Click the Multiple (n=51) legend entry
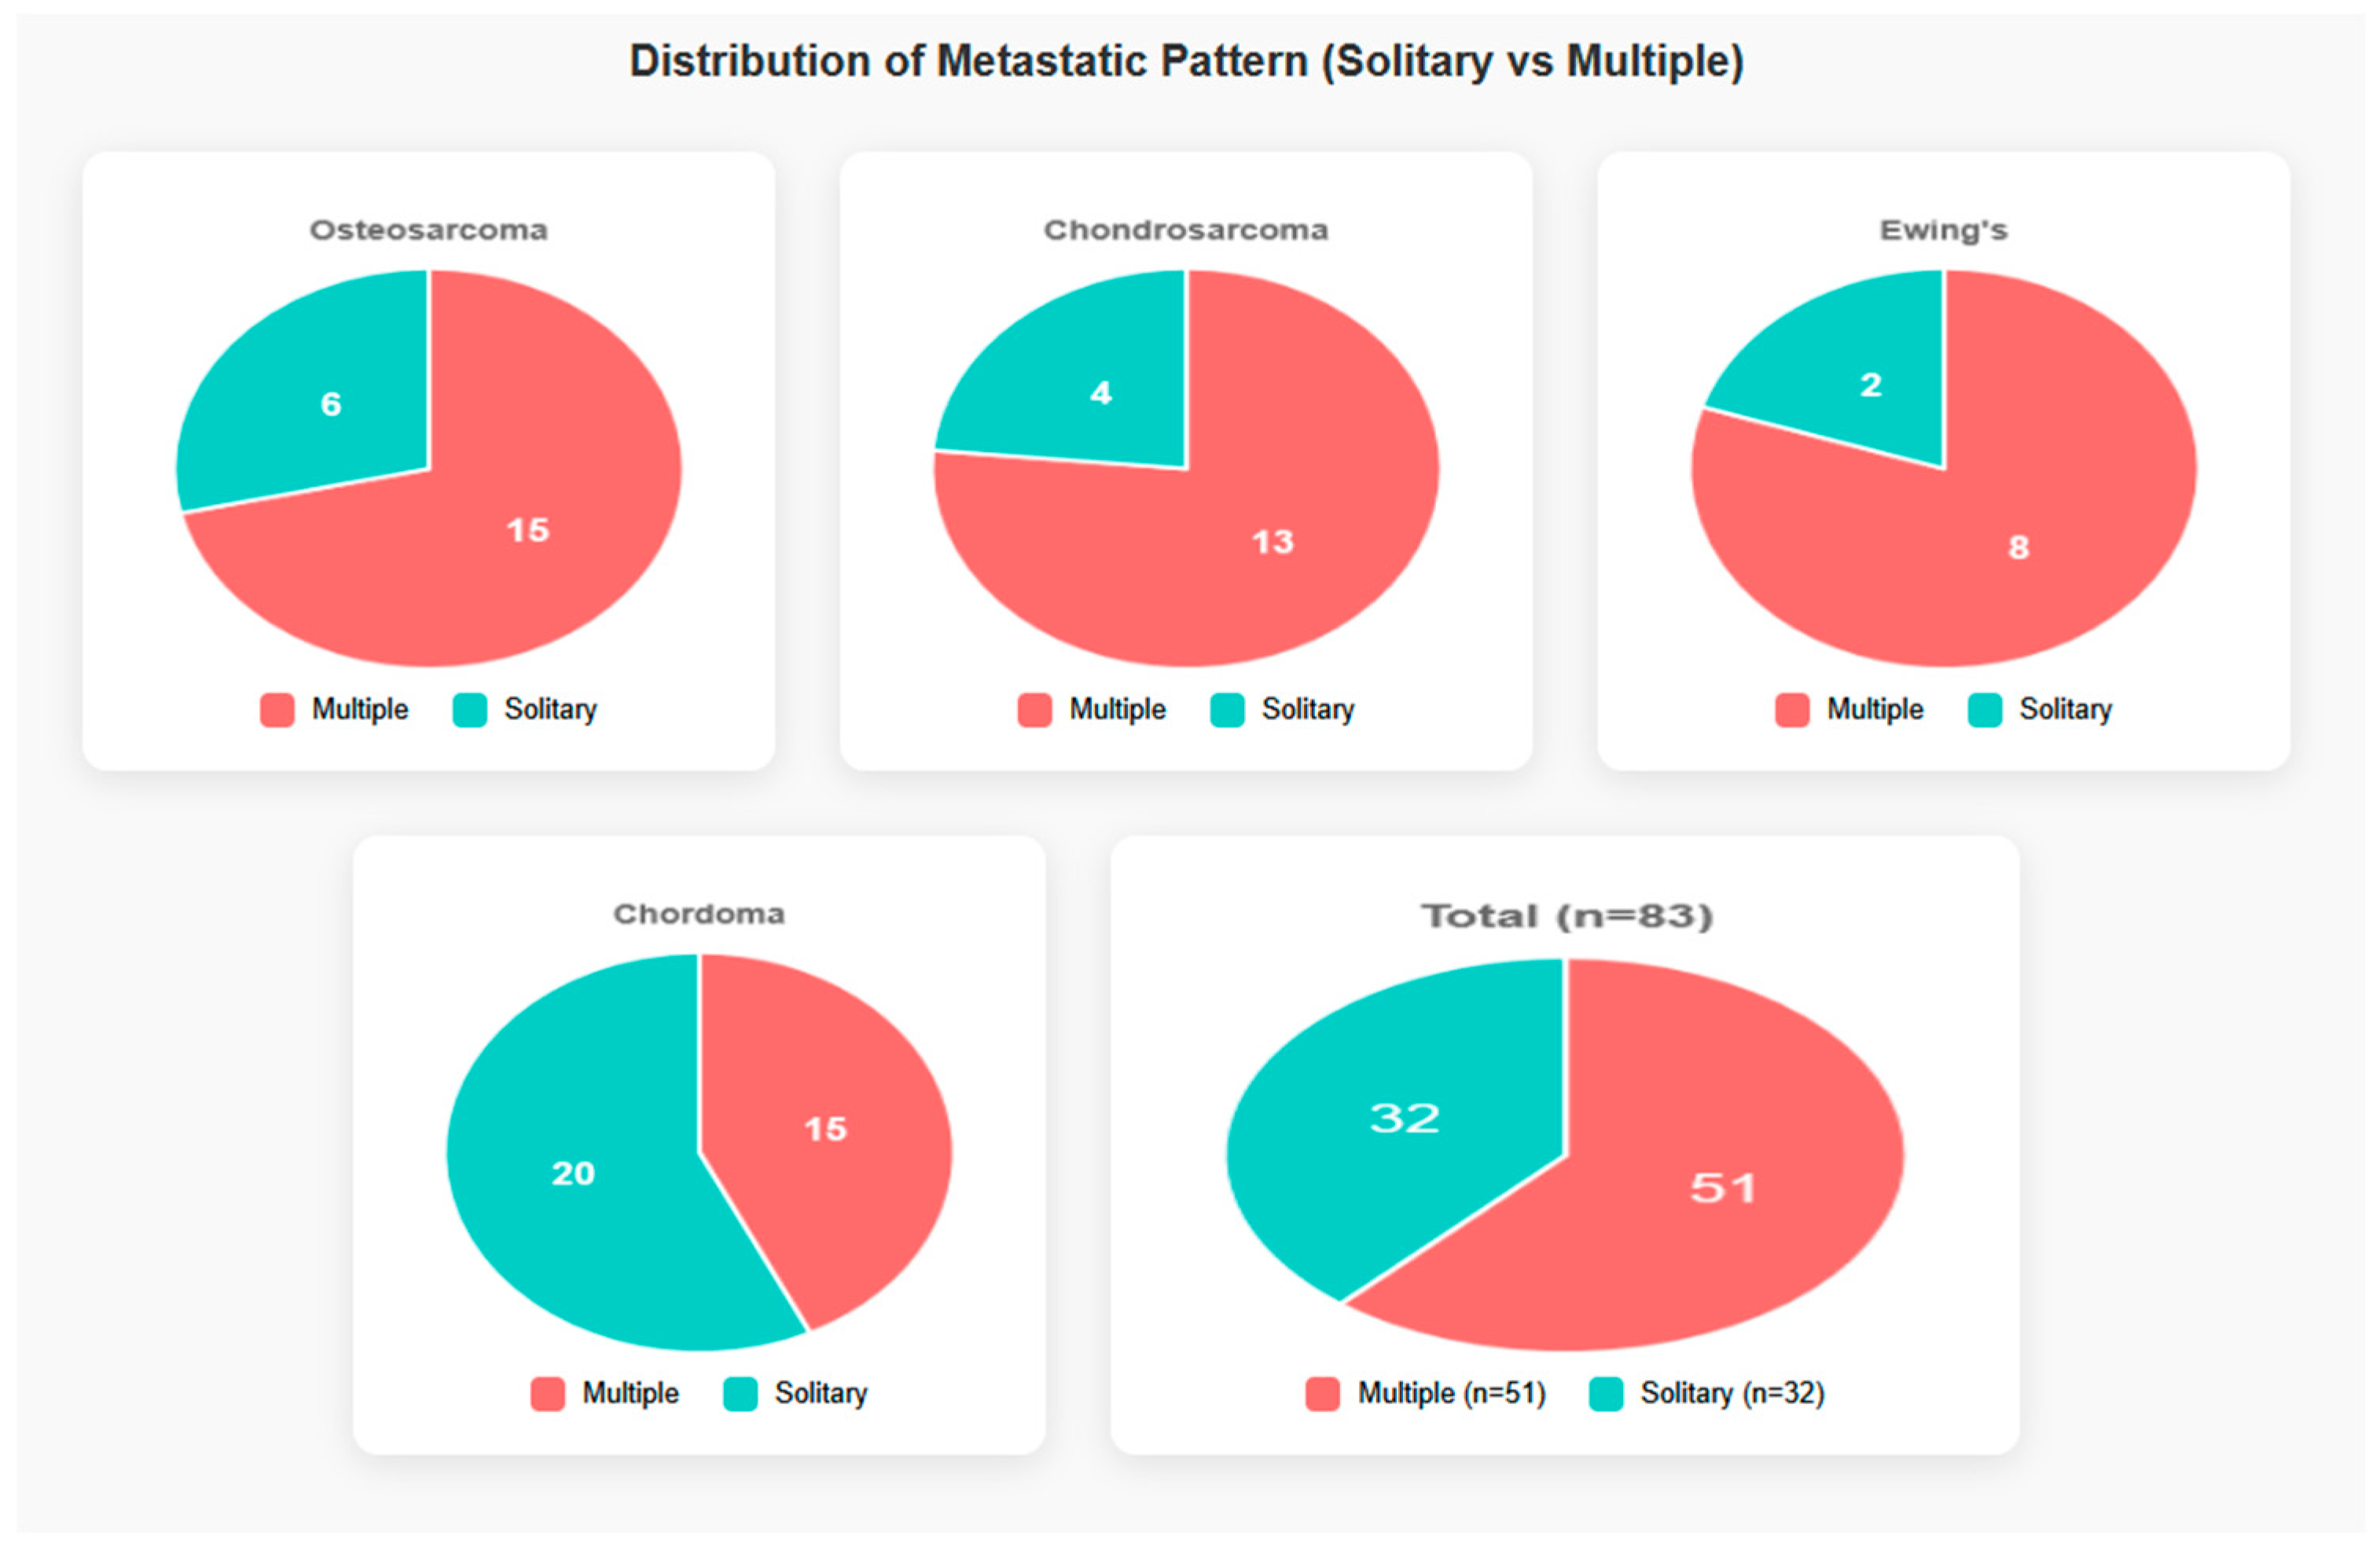The height and width of the screenshot is (1552, 2380). pos(1426,1394)
